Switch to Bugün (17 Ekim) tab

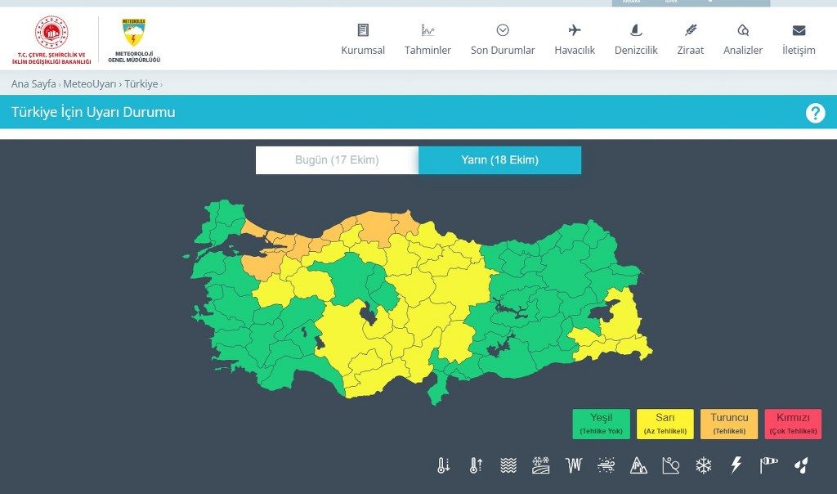pyautogui.click(x=337, y=160)
